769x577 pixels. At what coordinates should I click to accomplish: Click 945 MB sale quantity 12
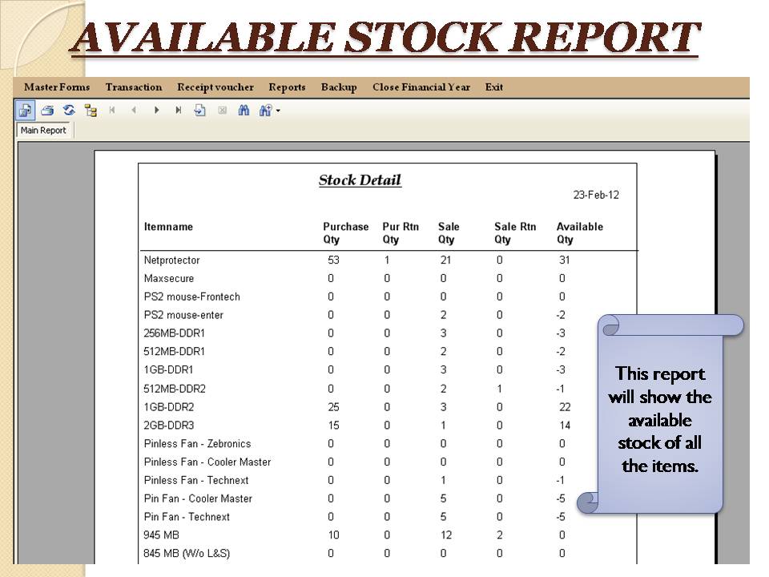pos(446,535)
